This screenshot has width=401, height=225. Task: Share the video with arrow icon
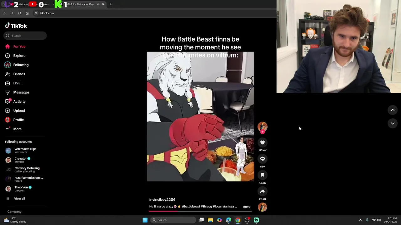pyautogui.click(x=263, y=191)
